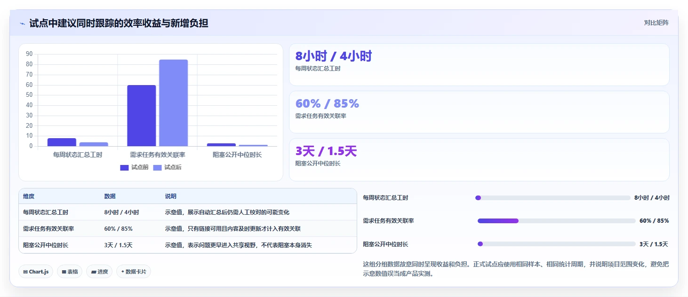Click the 阻塞公开中位时长 cell in the table
Image resolution: width=688 pixels, height=297 pixels.
pyautogui.click(x=46, y=245)
